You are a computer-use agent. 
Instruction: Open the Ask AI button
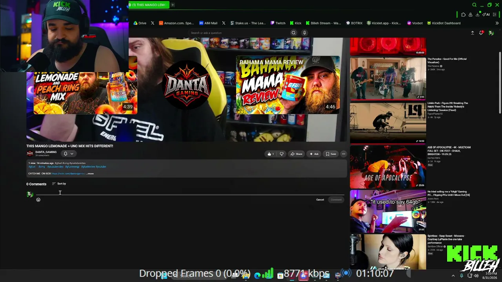pyautogui.click(x=314, y=154)
